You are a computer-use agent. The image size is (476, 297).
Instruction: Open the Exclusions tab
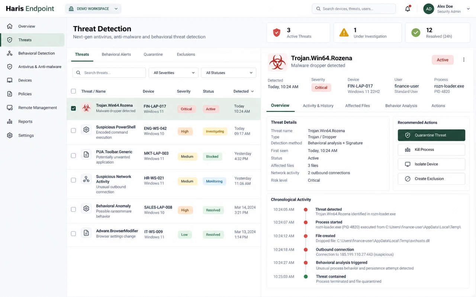pos(186,55)
